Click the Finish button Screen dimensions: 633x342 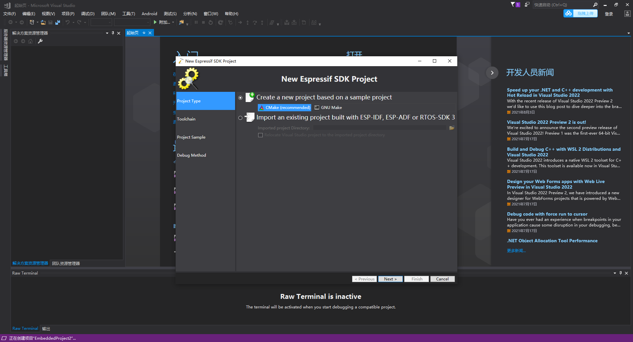point(417,279)
